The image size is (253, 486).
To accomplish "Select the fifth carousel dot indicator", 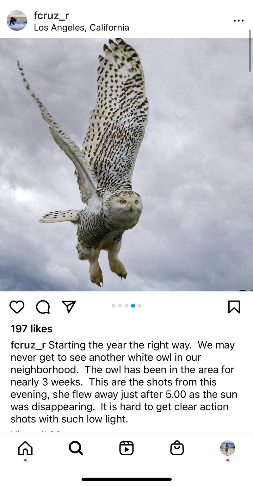I will (139, 306).
